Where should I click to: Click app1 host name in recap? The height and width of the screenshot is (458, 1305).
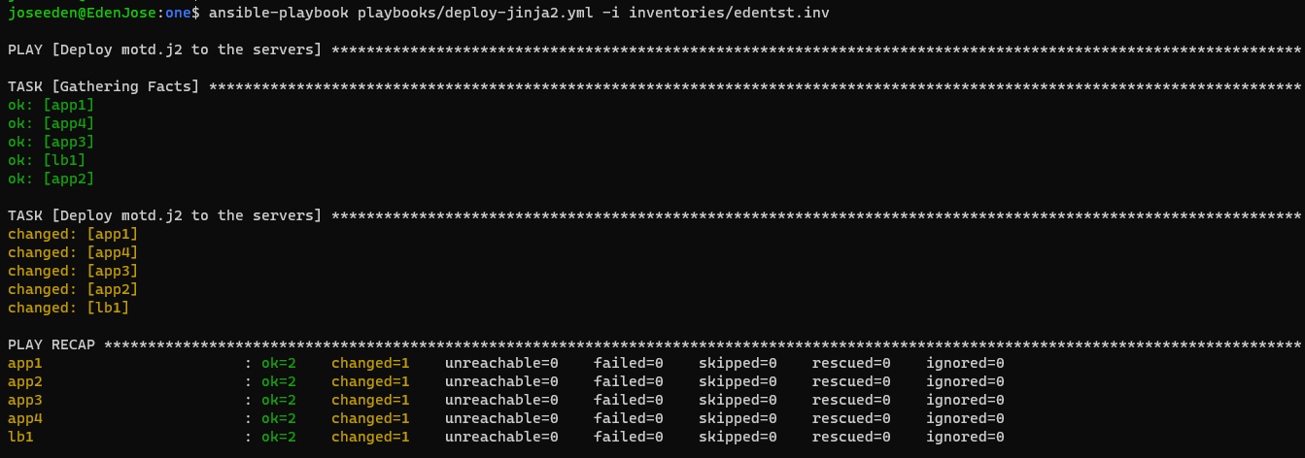(25, 363)
